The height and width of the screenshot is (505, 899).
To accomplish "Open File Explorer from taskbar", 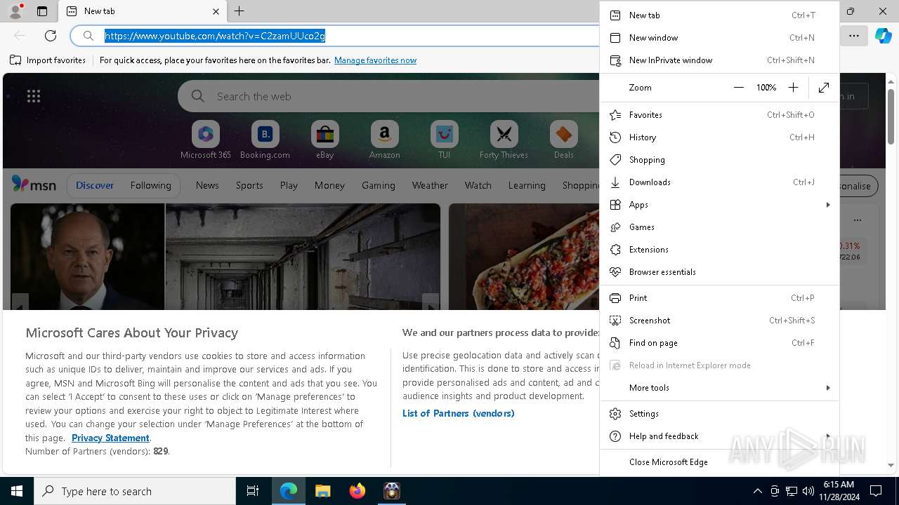I will click(x=322, y=491).
